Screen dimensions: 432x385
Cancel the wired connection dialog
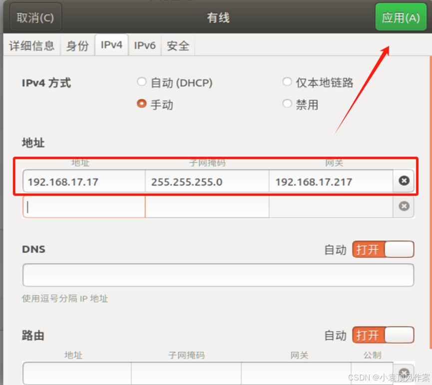pyautogui.click(x=35, y=17)
